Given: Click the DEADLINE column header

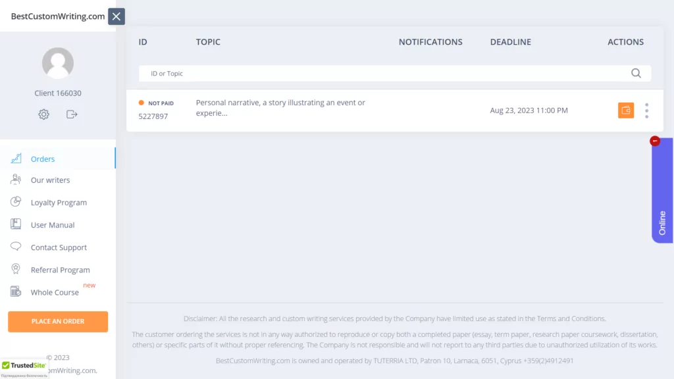Looking at the screenshot, I should pyautogui.click(x=511, y=42).
